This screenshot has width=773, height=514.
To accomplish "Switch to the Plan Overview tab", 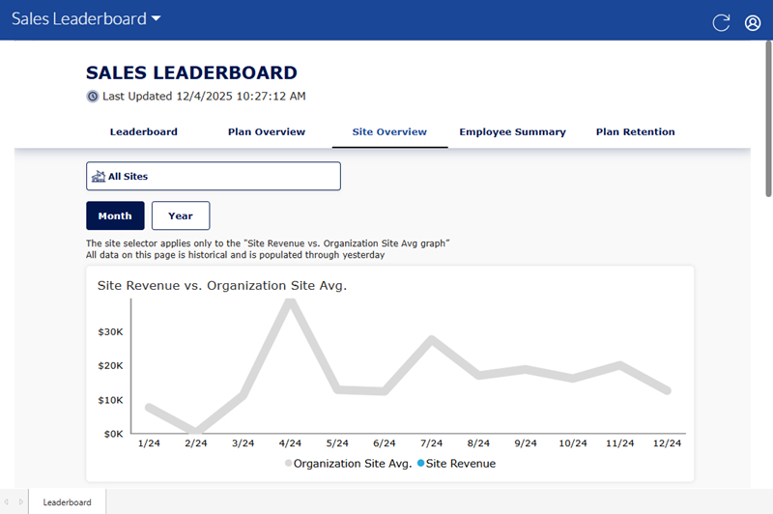I will click(x=267, y=132).
